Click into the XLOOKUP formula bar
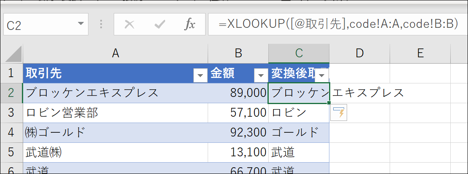 pyautogui.click(x=337, y=24)
